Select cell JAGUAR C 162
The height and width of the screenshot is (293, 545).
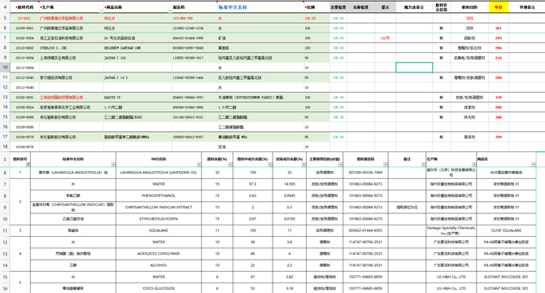tap(137, 58)
